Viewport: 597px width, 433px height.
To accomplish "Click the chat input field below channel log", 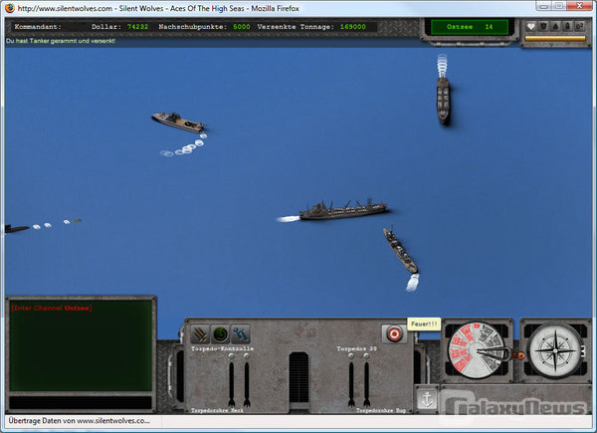I will click(x=81, y=402).
